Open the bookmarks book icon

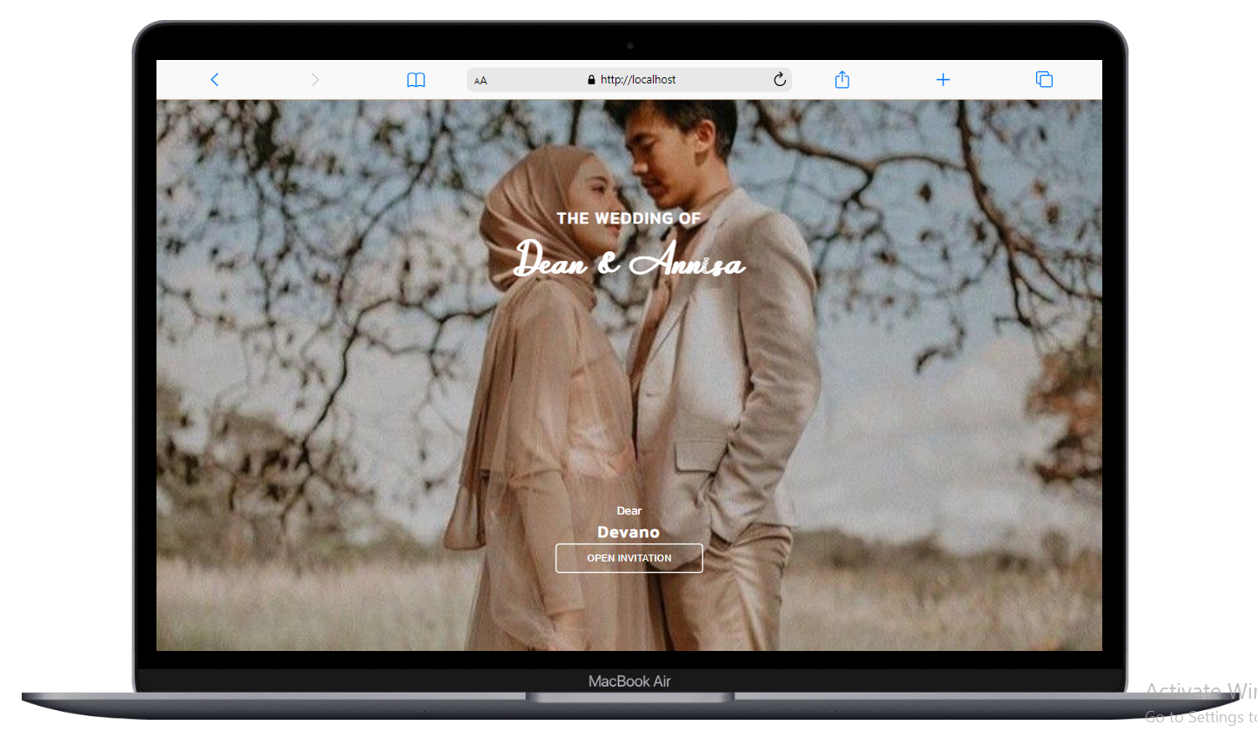[x=416, y=80]
